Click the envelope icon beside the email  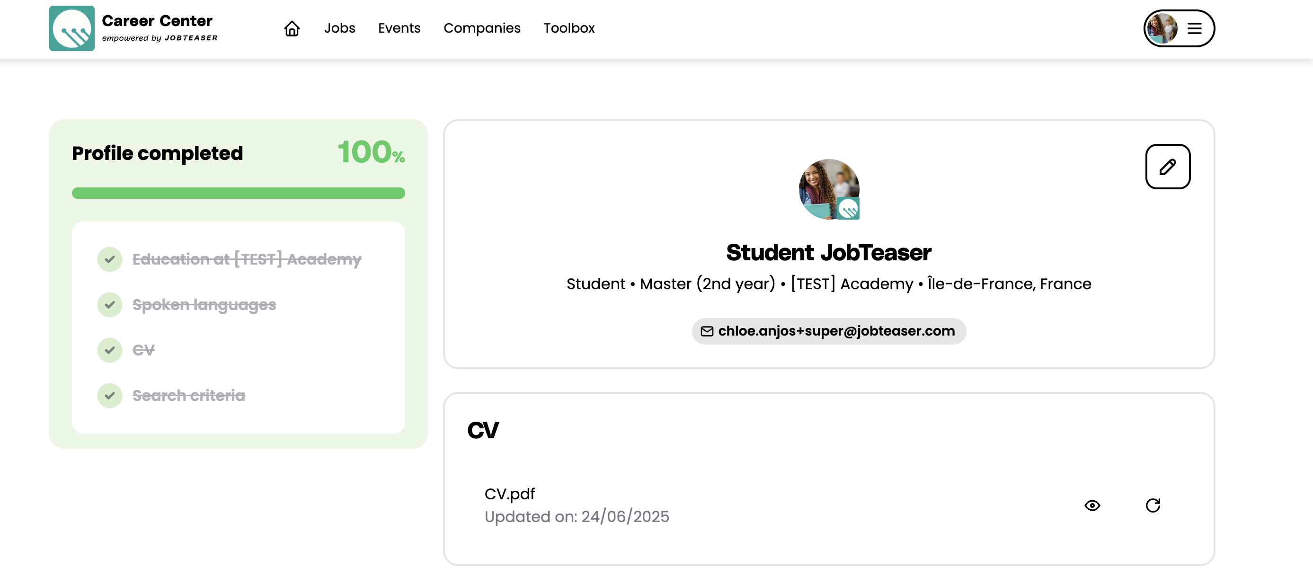(707, 331)
